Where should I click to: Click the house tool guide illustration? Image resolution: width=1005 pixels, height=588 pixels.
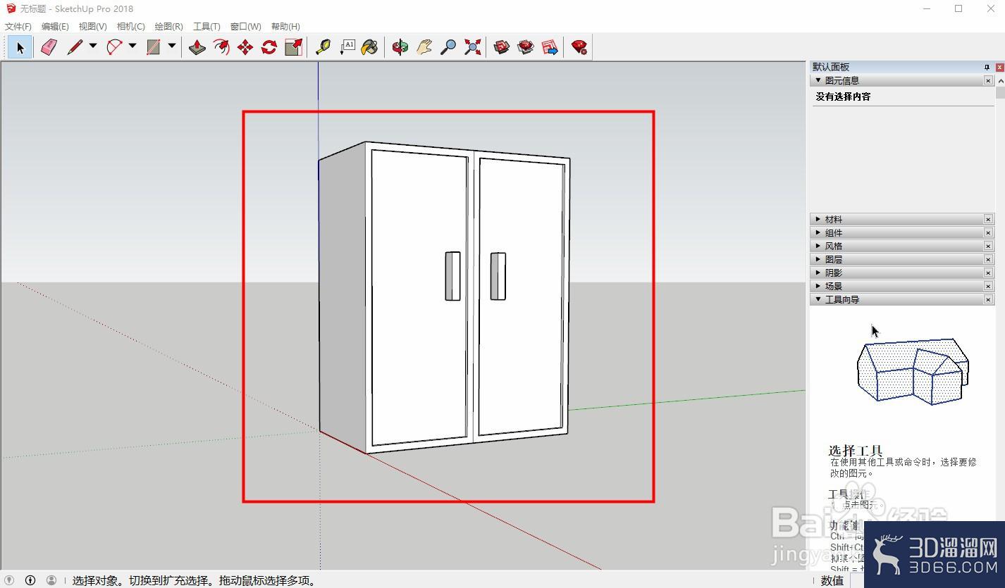(x=913, y=371)
